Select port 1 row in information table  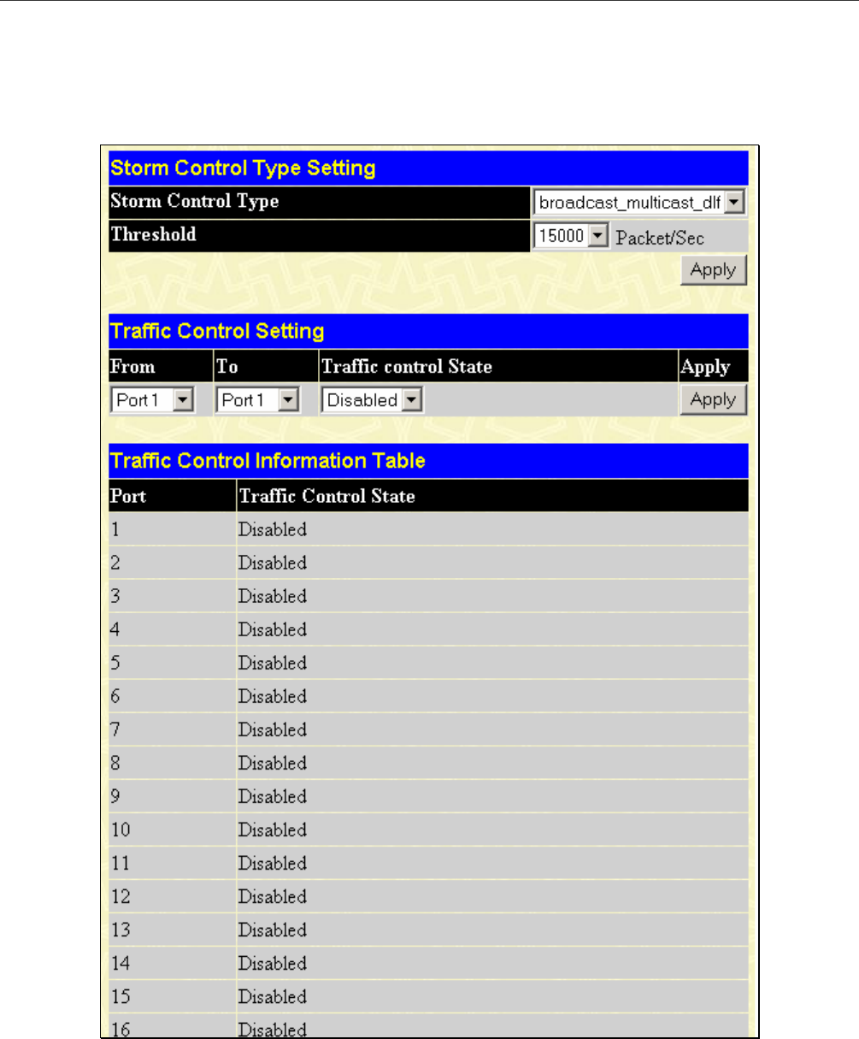tap(428, 529)
